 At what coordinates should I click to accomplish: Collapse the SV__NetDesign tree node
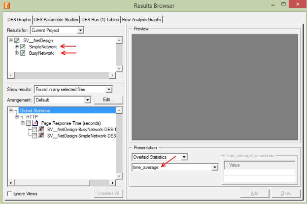[11, 40]
